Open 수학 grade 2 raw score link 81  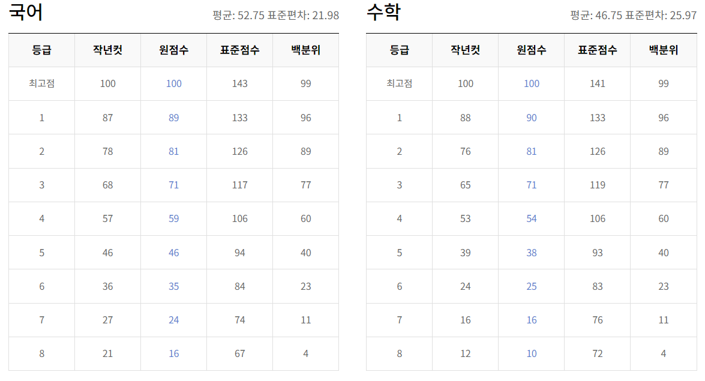[x=532, y=152]
